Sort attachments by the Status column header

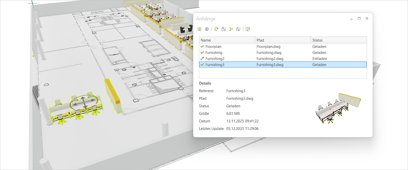[x=339, y=40]
